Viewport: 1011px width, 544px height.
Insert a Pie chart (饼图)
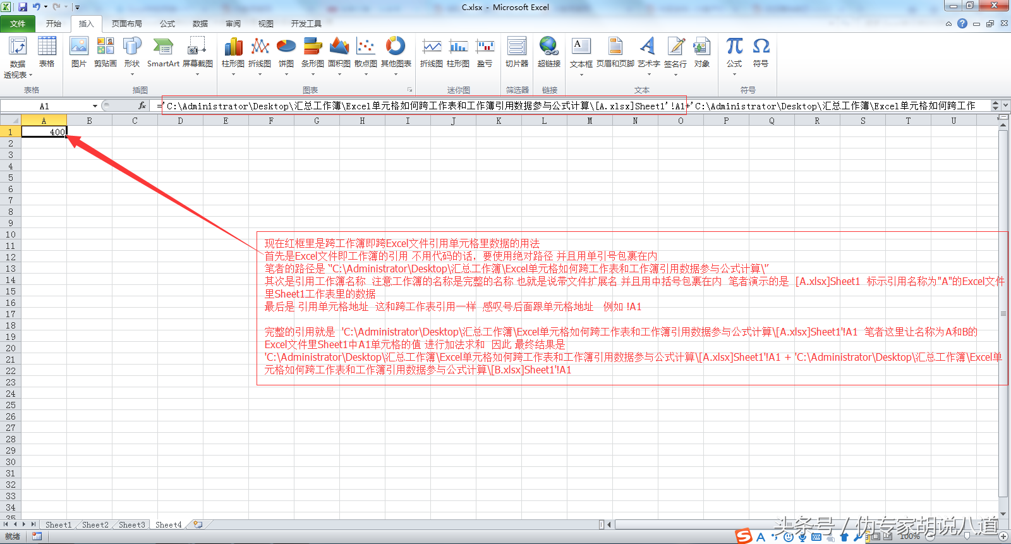coord(286,56)
